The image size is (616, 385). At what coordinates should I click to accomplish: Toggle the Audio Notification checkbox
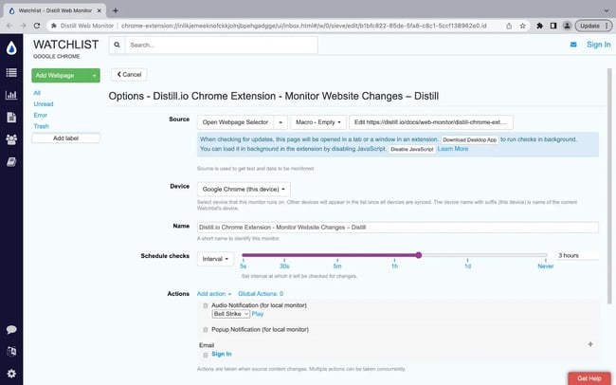(x=205, y=305)
